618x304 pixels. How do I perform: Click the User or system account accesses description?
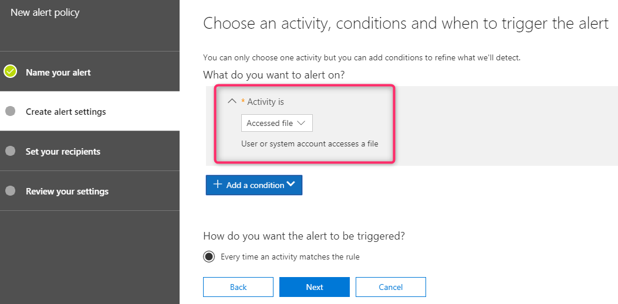point(310,144)
